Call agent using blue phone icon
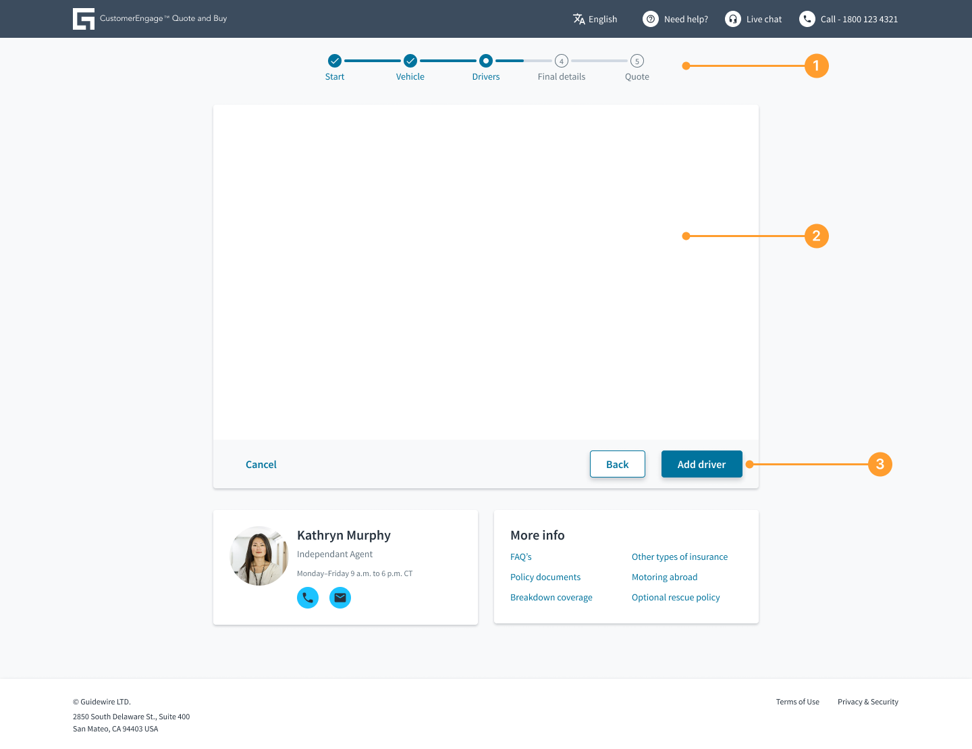972x749 pixels. 308,598
